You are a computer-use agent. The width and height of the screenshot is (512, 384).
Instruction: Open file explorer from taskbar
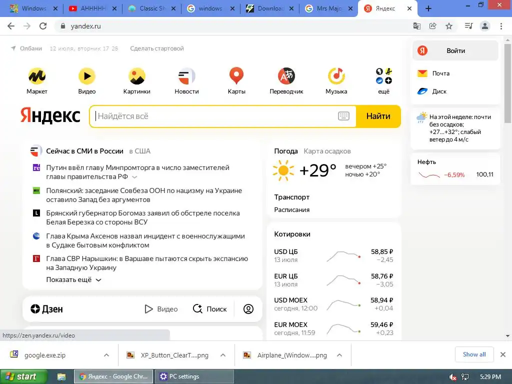tap(61, 377)
